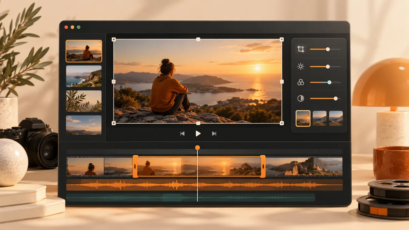
Task: Choose the middle filter preset thumbnail
Action: 319,118
